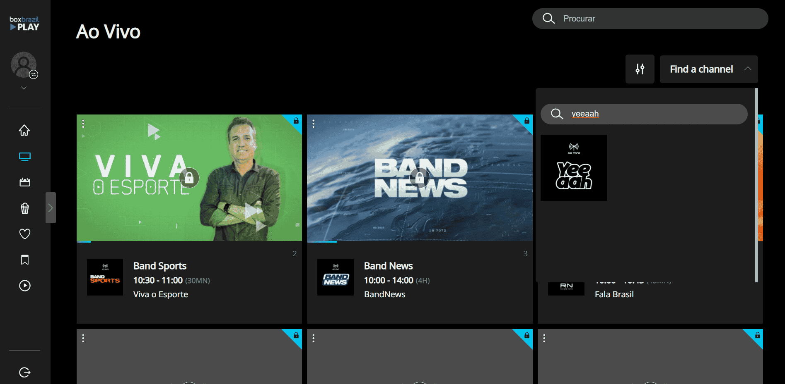Click the channel search field containing yeeaah
Image resolution: width=785 pixels, height=384 pixels.
pos(644,114)
